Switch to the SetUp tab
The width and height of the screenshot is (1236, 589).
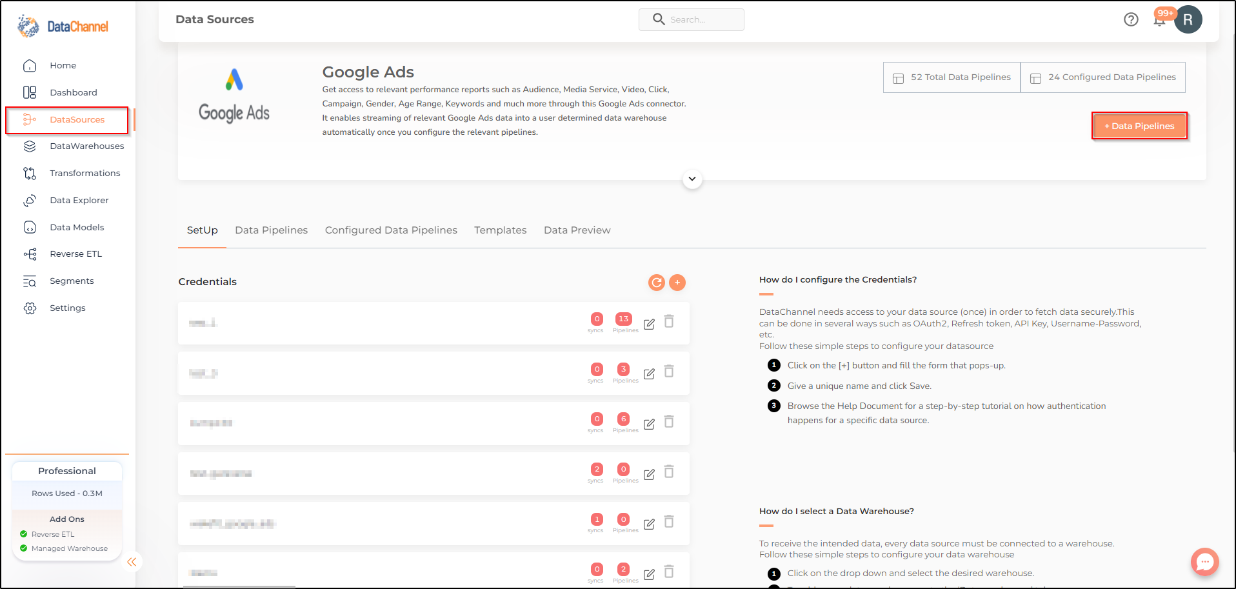(202, 230)
